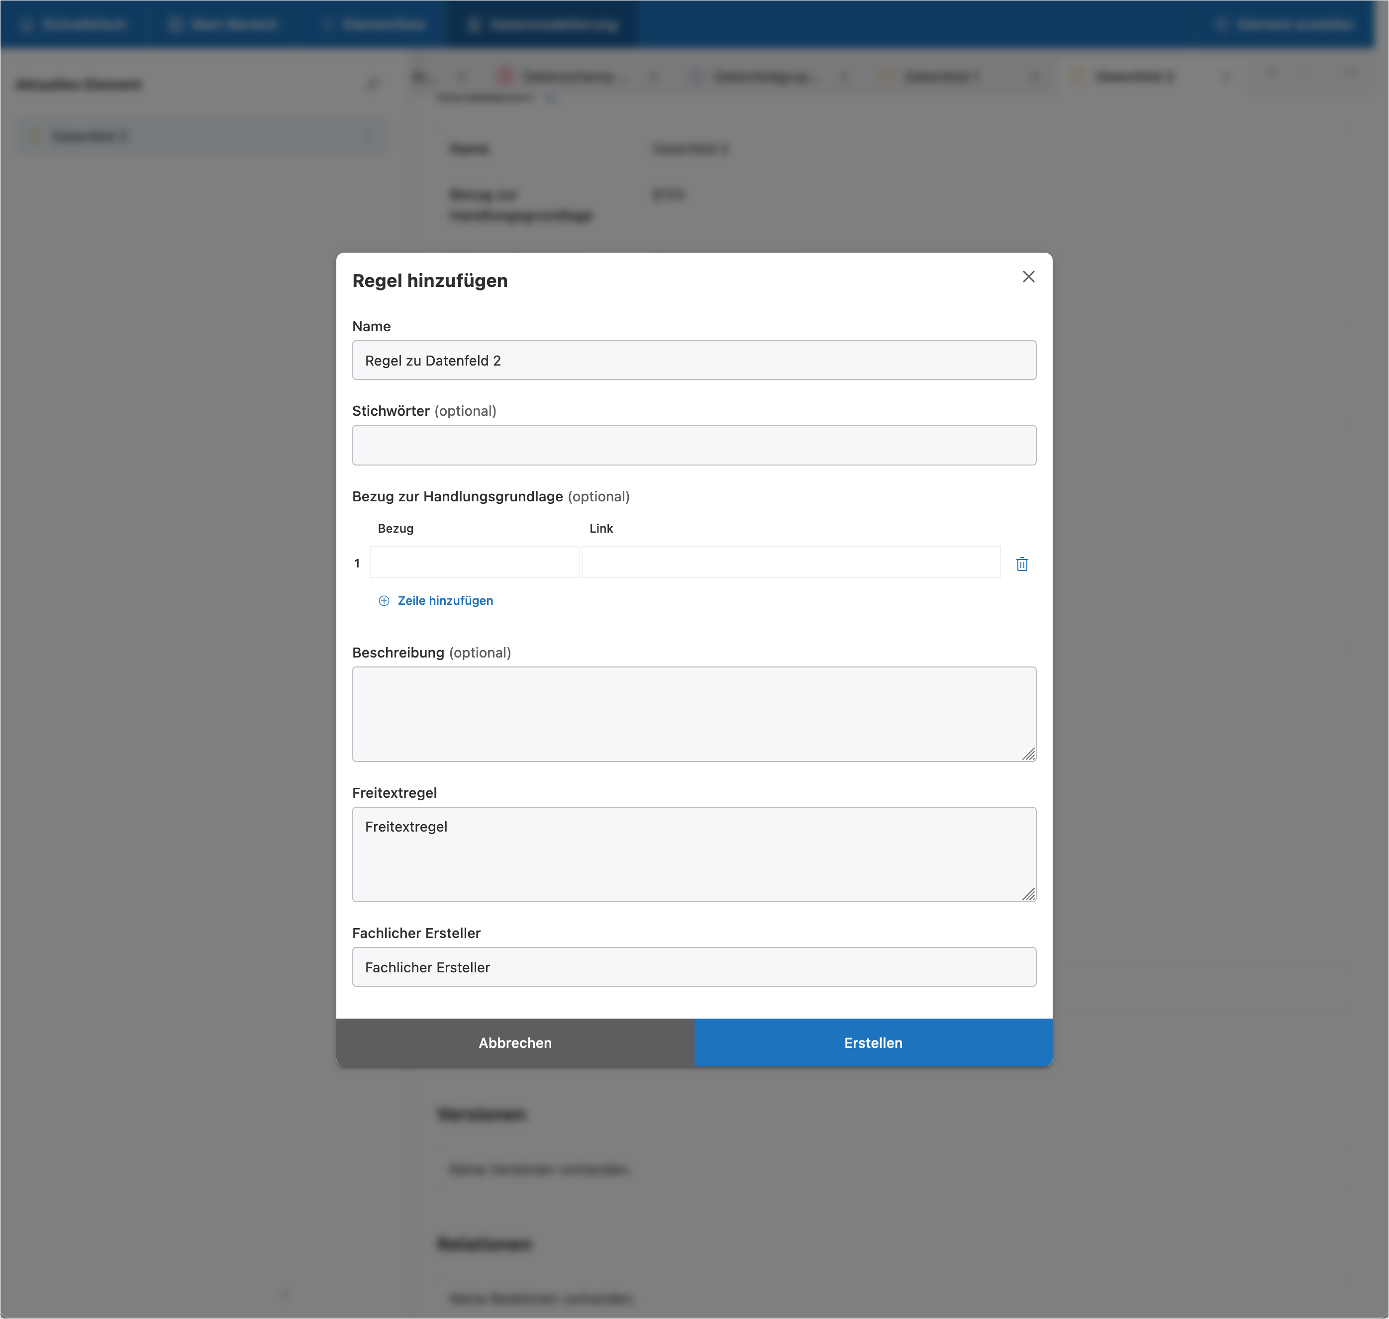Click into the Stichwörter field
1389x1319 pixels.
694,445
